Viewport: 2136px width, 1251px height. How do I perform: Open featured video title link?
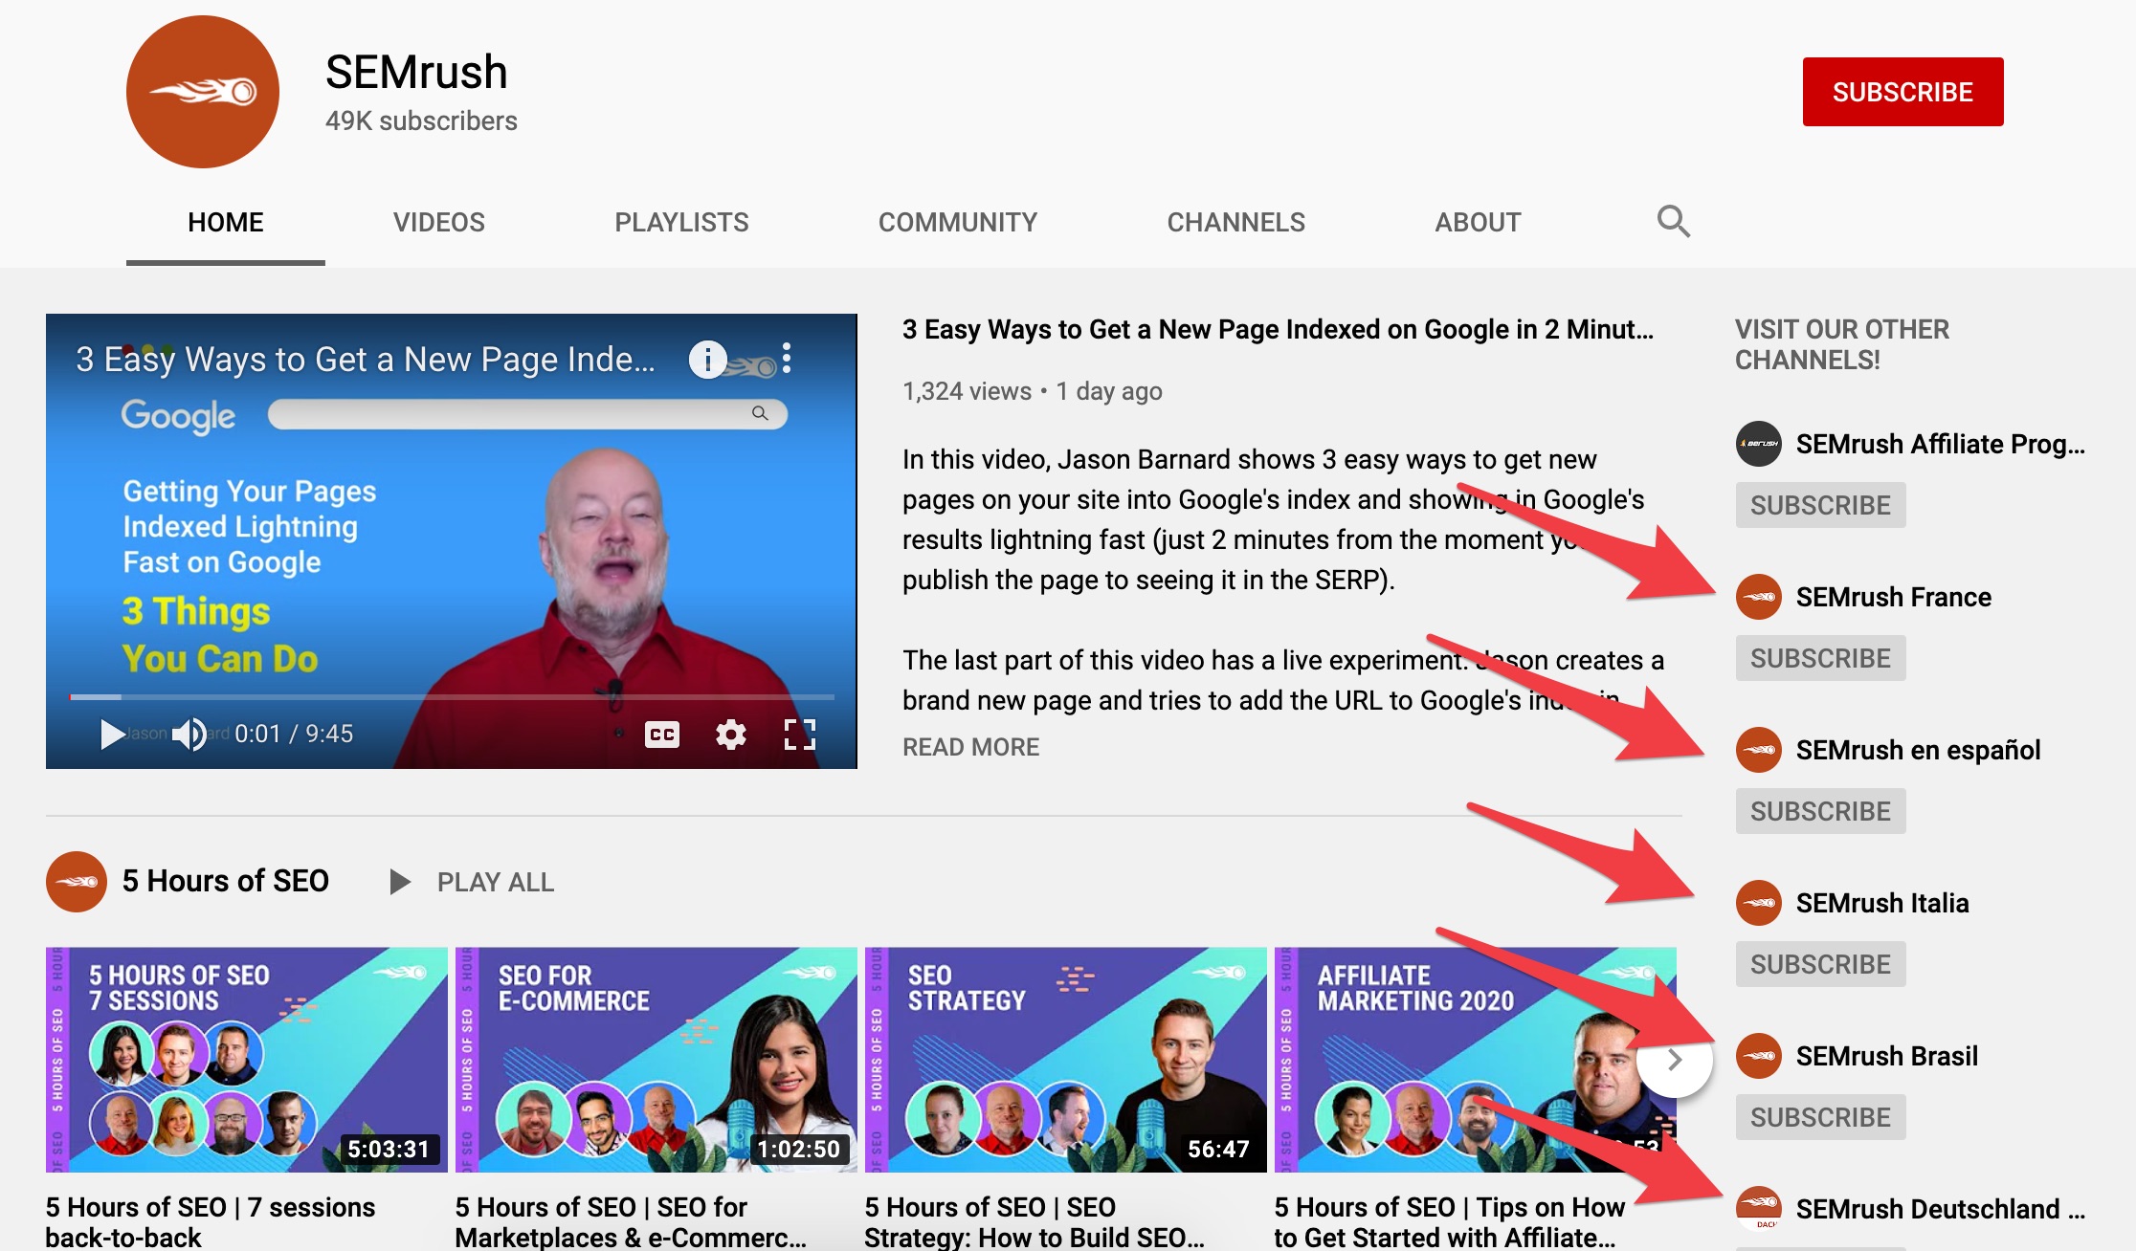coord(1278,329)
